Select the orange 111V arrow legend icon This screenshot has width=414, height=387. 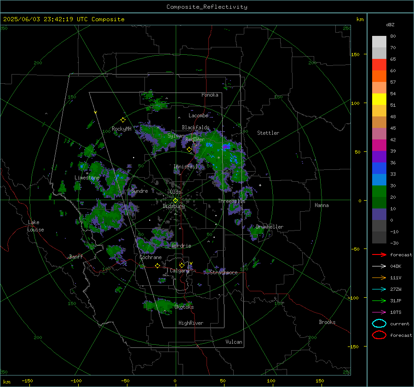coord(379,277)
